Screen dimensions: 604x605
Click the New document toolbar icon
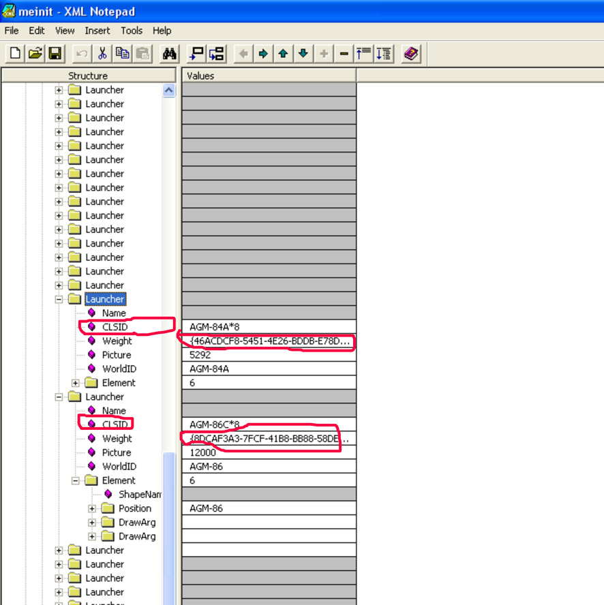(x=15, y=54)
